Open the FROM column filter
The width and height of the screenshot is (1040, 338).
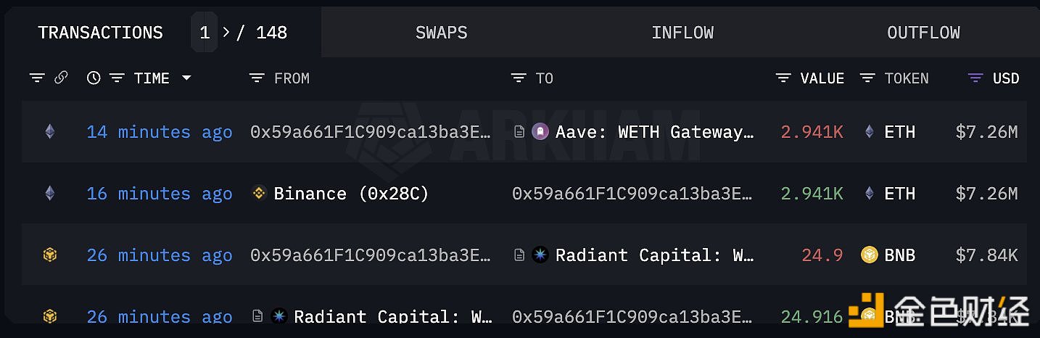tap(257, 78)
